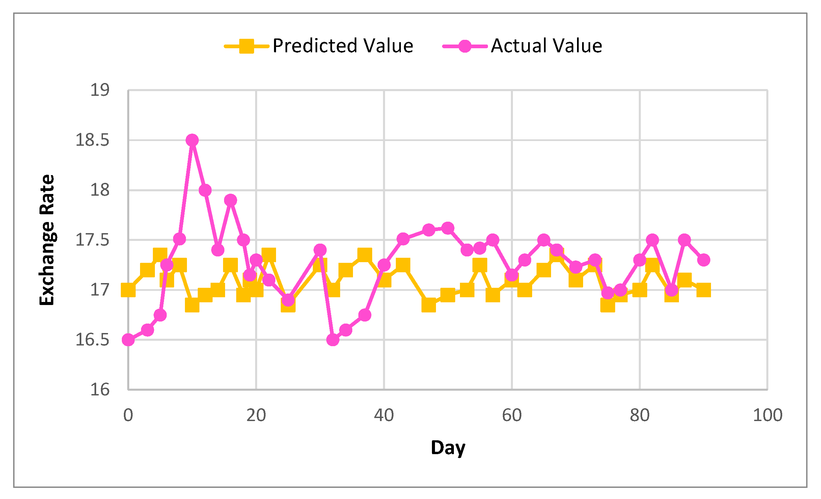Click the 17.5 label on the y-axis
The width and height of the screenshot is (821, 499).
point(92,240)
